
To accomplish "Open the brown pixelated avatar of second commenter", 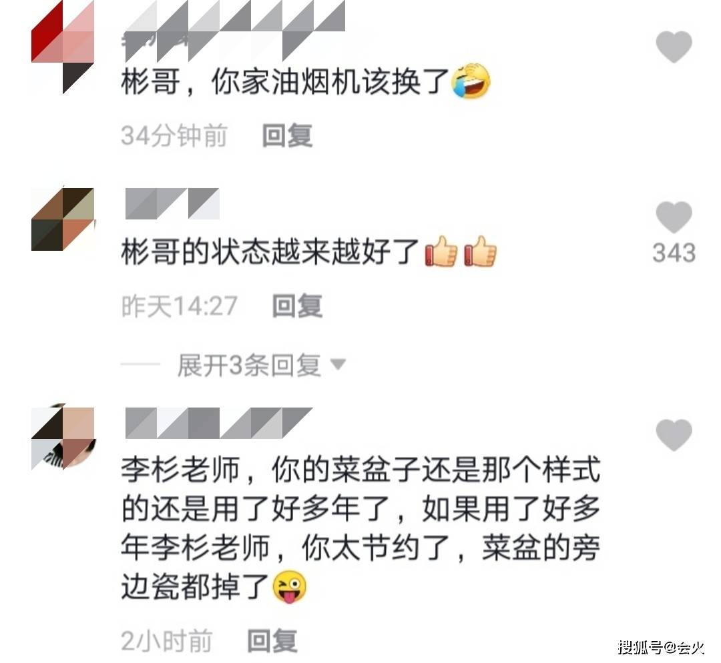I will click(x=63, y=219).
